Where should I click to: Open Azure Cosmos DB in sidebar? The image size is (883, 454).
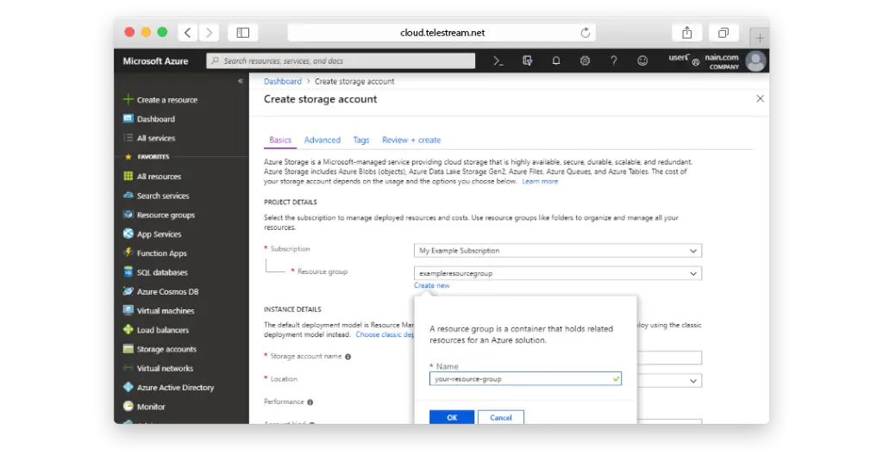(x=167, y=292)
